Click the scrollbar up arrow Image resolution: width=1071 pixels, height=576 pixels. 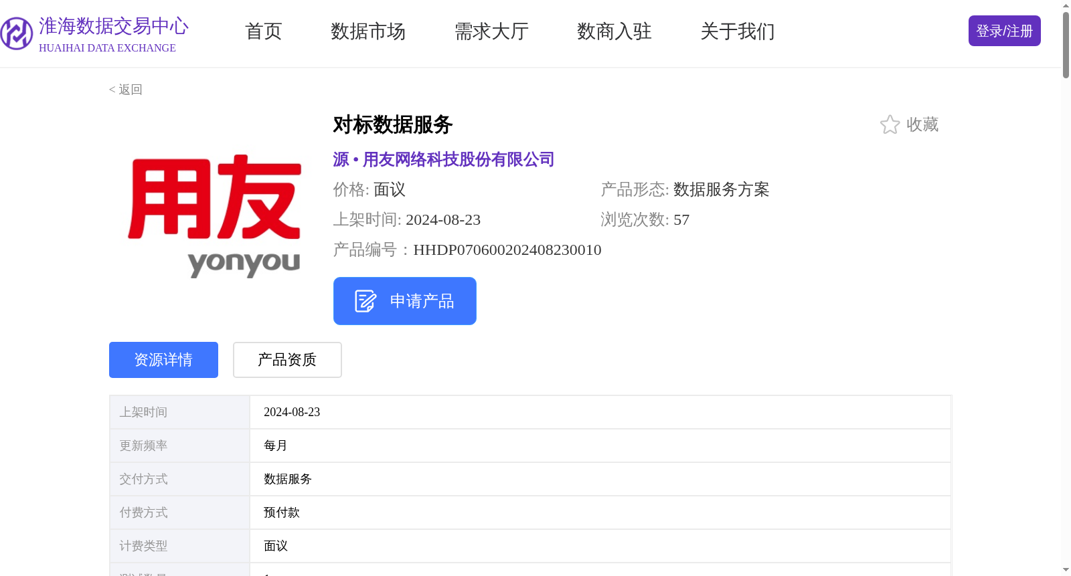[x=1066, y=5]
